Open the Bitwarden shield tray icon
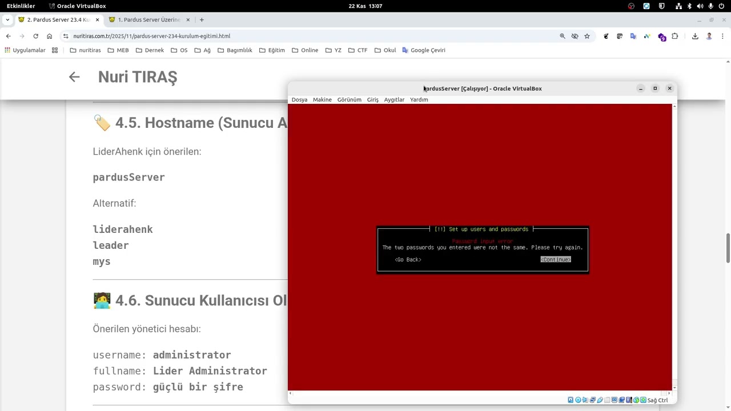 pyautogui.click(x=662, y=6)
